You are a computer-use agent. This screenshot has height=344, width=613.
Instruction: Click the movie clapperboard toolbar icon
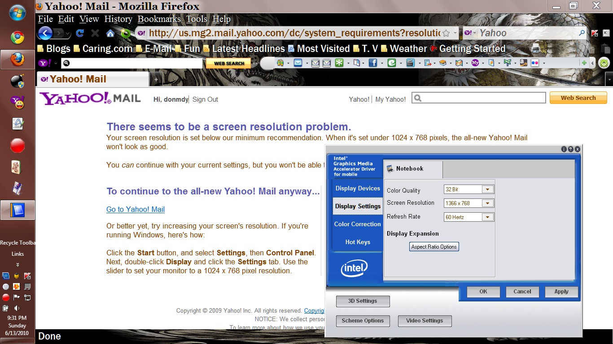(410, 63)
